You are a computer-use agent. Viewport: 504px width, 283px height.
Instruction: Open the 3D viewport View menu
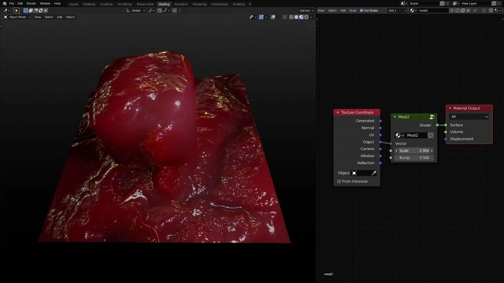click(x=37, y=17)
